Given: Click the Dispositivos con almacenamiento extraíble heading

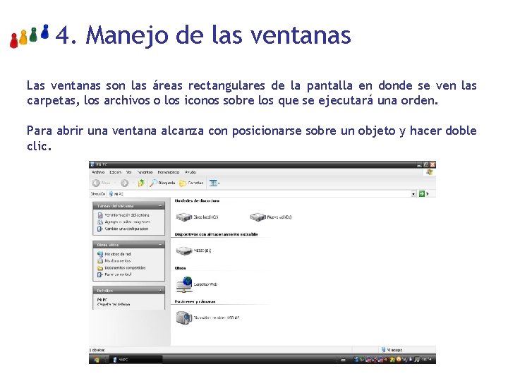Looking at the screenshot, I should point(216,234).
